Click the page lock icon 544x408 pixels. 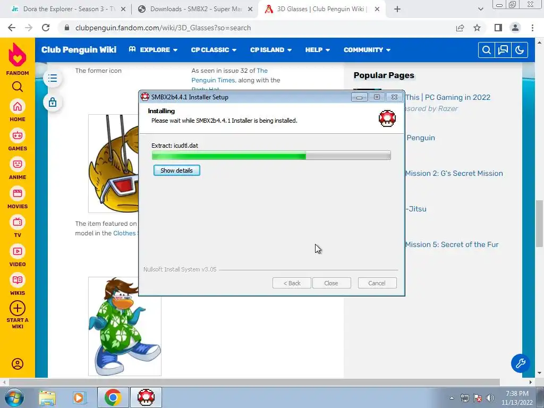pyautogui.click(x=53, y=103)
